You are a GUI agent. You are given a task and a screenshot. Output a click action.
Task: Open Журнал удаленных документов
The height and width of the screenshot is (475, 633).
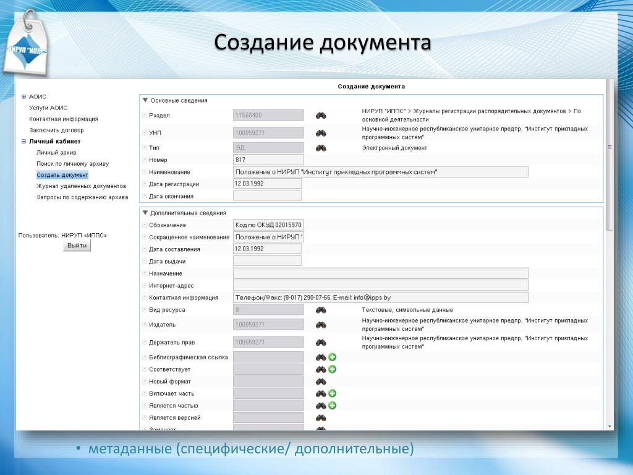pos(81,186)
